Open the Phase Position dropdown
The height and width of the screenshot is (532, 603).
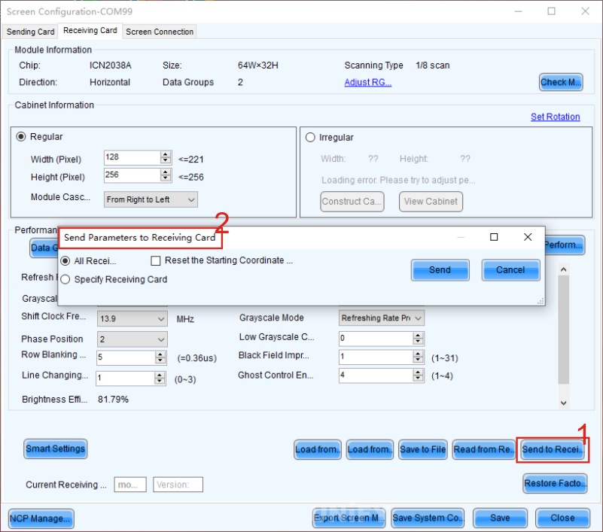132,339
